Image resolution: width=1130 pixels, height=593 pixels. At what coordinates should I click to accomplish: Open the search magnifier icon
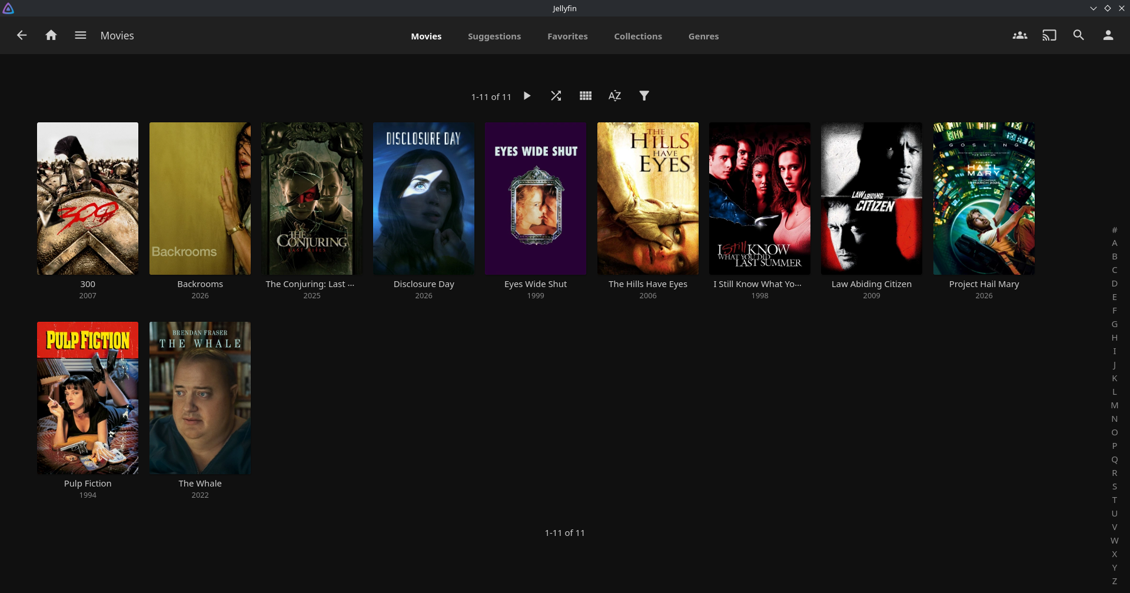pos(1079,35)
